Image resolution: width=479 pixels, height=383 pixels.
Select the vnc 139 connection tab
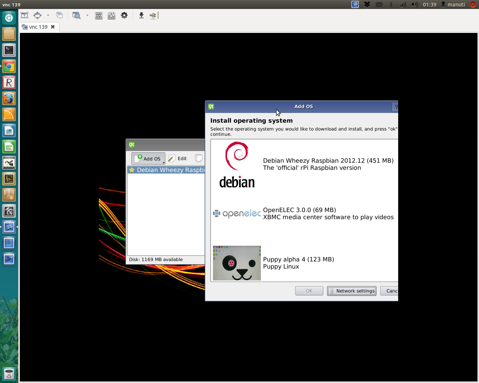(x=38, y=27)
